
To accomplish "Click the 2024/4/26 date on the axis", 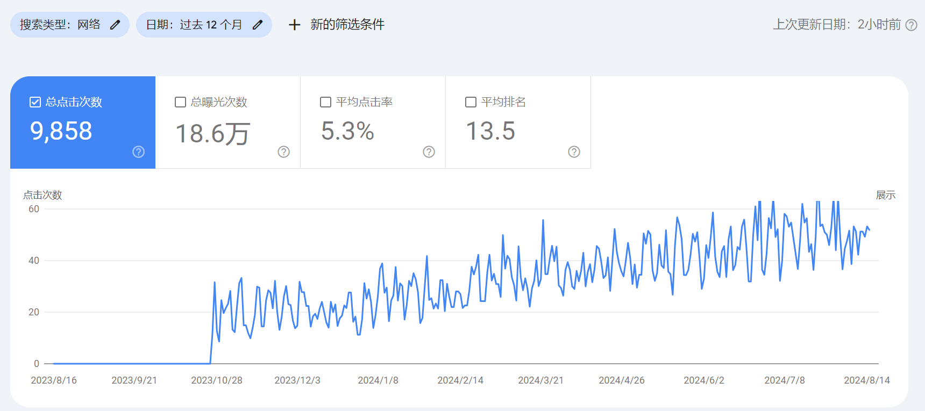I will pos(622,380).
